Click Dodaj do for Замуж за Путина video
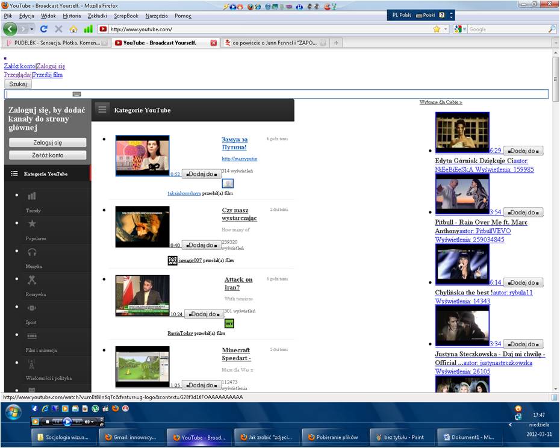This screenshot has width=560, height=448. pyautogui.click(x=202, y=174)
